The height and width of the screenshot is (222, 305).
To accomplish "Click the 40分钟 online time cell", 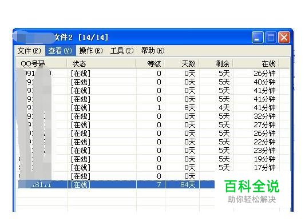I will click(x=264, y=82).
